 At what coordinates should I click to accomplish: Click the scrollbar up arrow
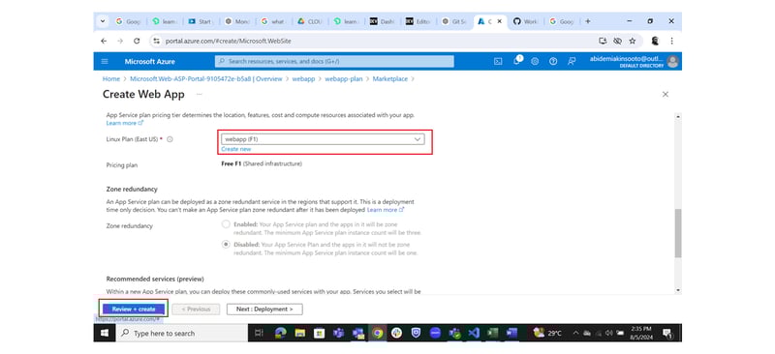[678, 116]
